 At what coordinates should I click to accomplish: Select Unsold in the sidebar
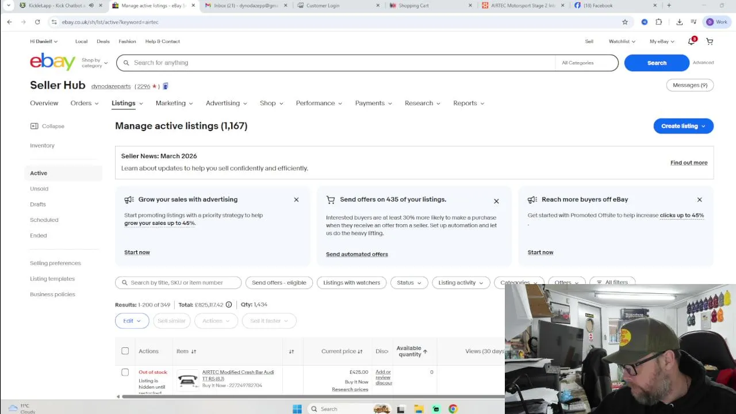39,189
